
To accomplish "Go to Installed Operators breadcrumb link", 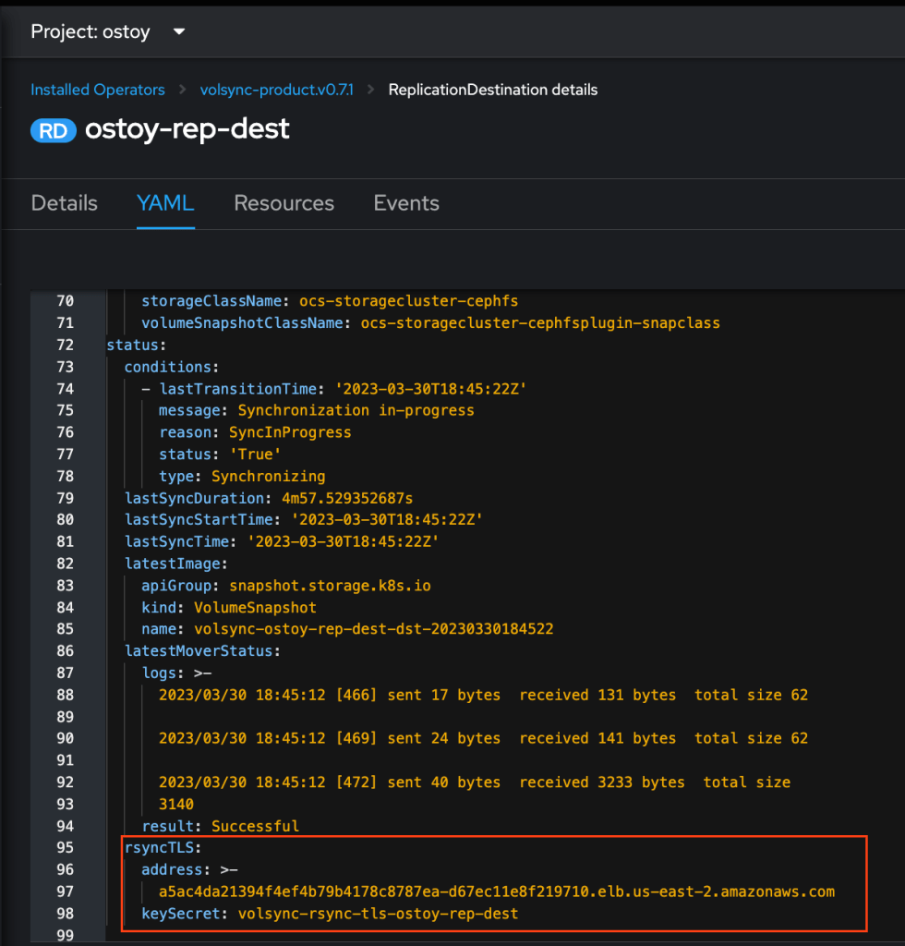I will [x=98, y=90].
